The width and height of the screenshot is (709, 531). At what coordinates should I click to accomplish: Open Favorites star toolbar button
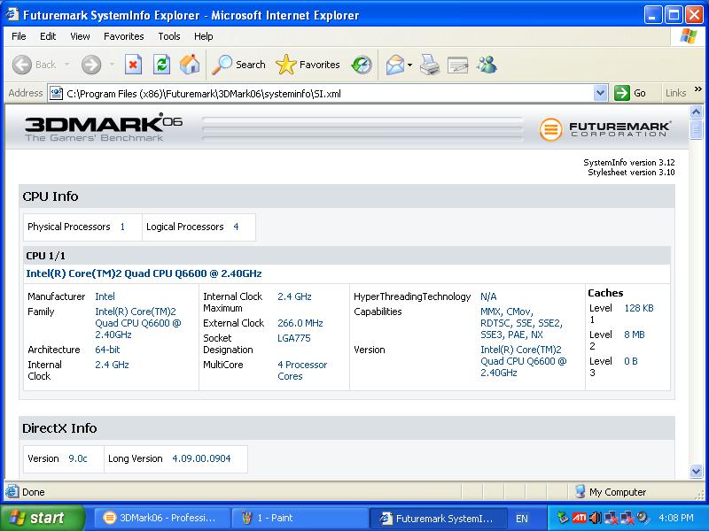point(308,65)
